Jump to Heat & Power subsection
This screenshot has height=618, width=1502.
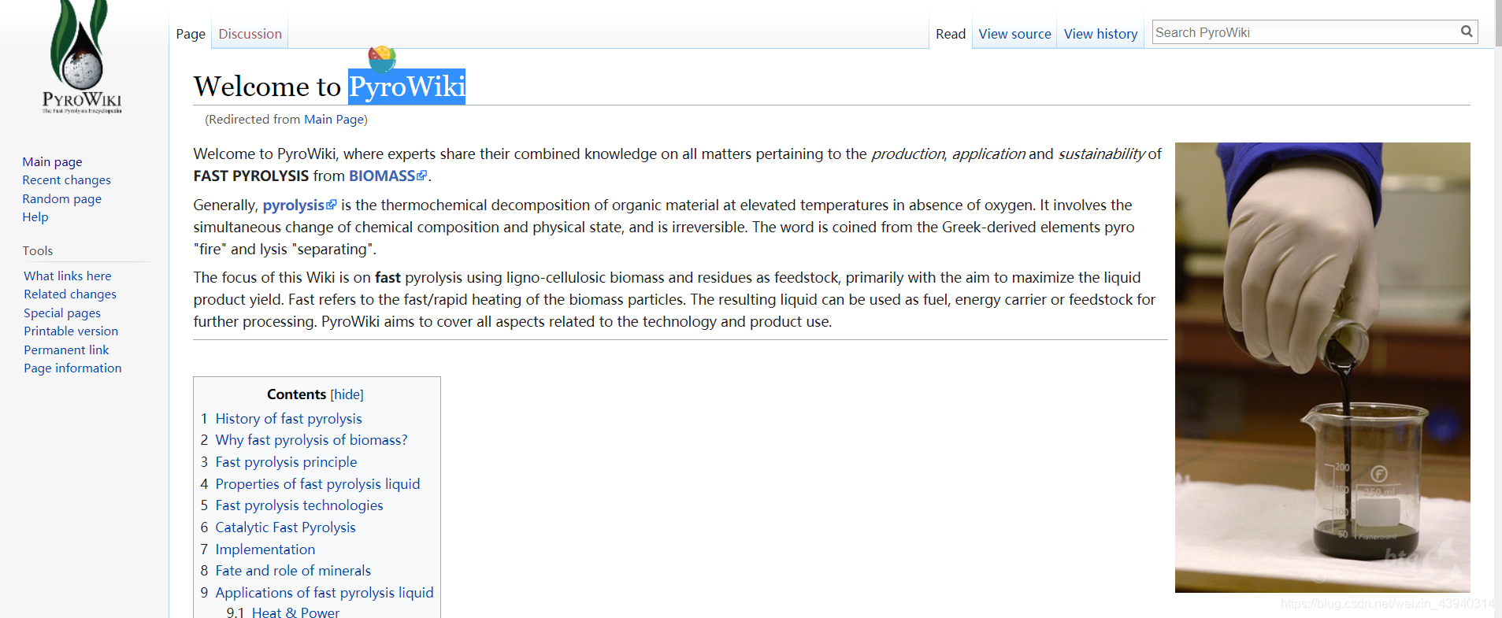[x=295, y=612]
